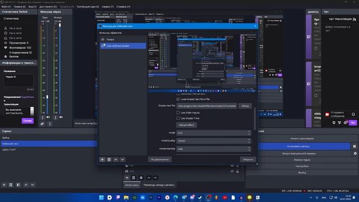The width and height of the screenshot is (359, 202).
Task: Open Правка menu
Action: click(x=20, y=7)
